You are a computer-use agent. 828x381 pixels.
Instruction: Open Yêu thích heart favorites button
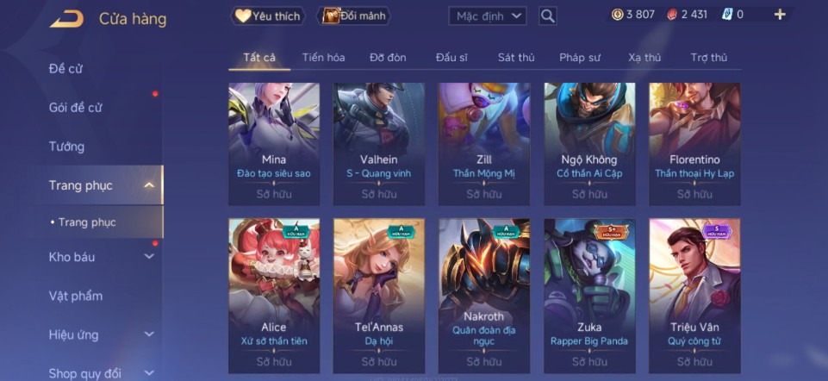click(268, 16)
